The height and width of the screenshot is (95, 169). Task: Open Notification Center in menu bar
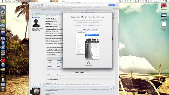166,1
